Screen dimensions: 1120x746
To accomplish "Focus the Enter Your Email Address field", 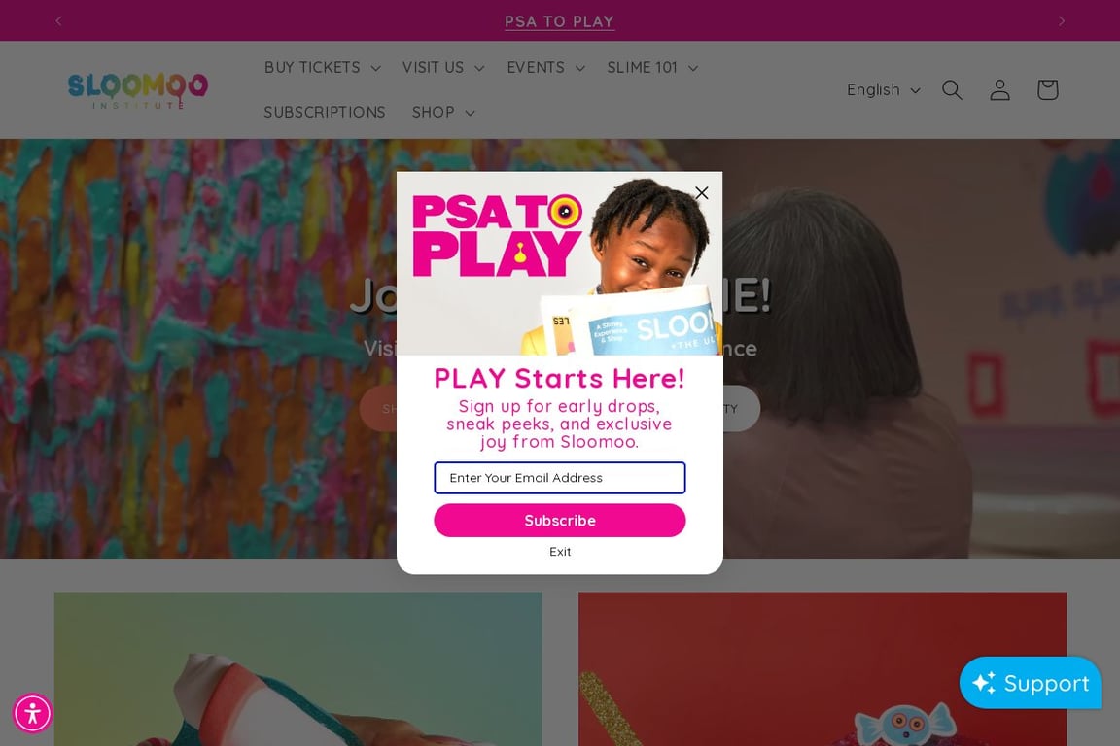I will pyautogui.click(x=559, y=478).
